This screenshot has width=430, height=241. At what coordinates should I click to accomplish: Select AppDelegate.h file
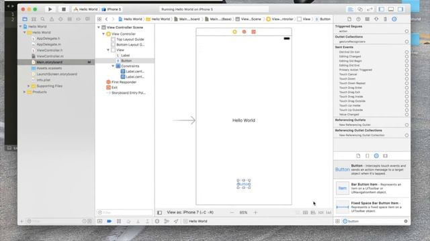click(48, 39)
